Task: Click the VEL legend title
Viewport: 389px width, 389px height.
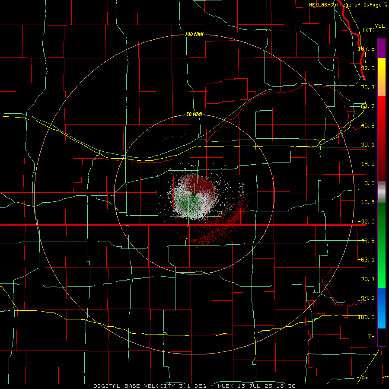Action: pyautogui.click(x=379, y=26)
